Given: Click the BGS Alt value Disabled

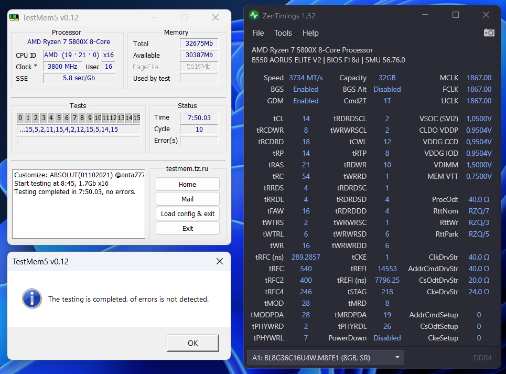Looking at the screenshot, I should [387, 89].
